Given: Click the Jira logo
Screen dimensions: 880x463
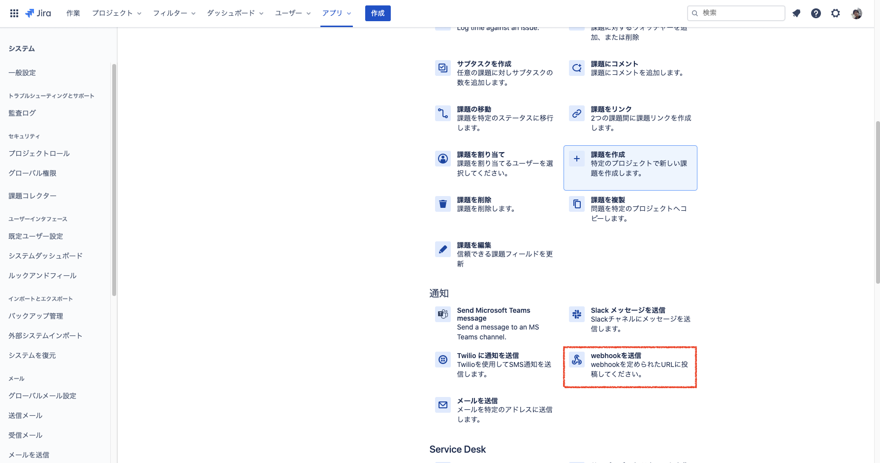Looking at the screenshot, I should [38, 13].
